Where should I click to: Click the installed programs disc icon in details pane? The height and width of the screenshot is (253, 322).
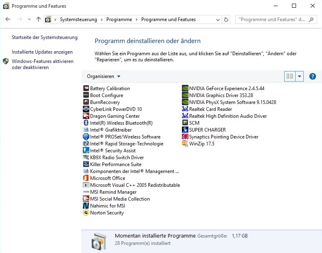(x=99, y=242)
